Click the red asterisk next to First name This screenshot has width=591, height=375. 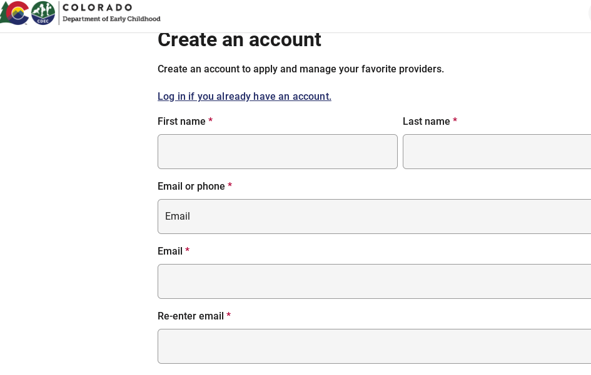[211, 121]
